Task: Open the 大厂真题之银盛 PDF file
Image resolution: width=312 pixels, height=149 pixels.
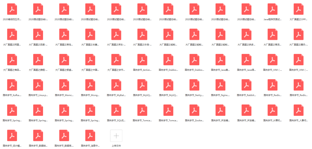Action: click(x=64, y=60)
